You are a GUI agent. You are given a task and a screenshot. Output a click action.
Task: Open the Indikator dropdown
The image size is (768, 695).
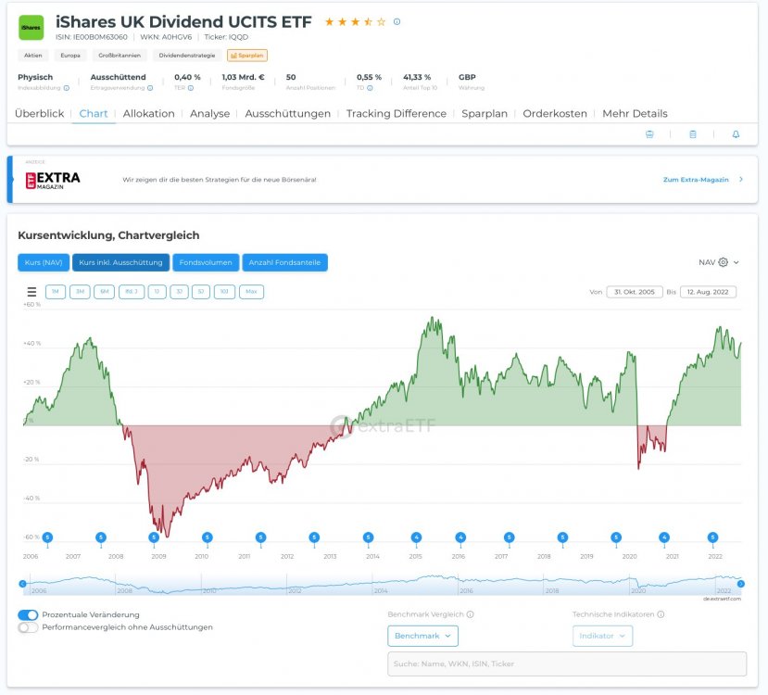602,636
